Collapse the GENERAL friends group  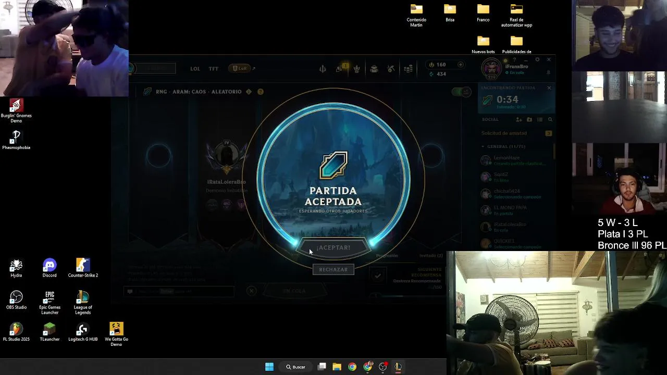[x=503, y=147]
